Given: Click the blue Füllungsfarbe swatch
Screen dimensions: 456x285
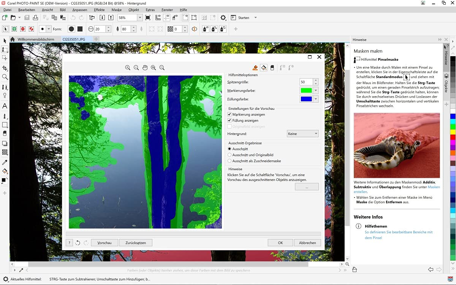Looking at the screenshot, I should (306, 99).
